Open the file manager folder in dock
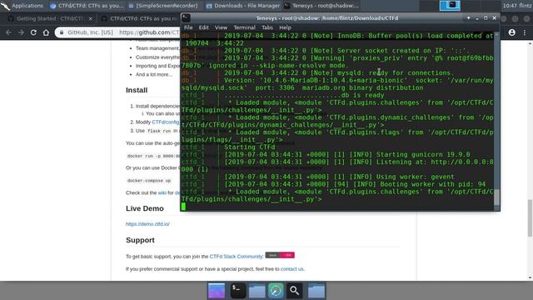 tap(257, 291)
